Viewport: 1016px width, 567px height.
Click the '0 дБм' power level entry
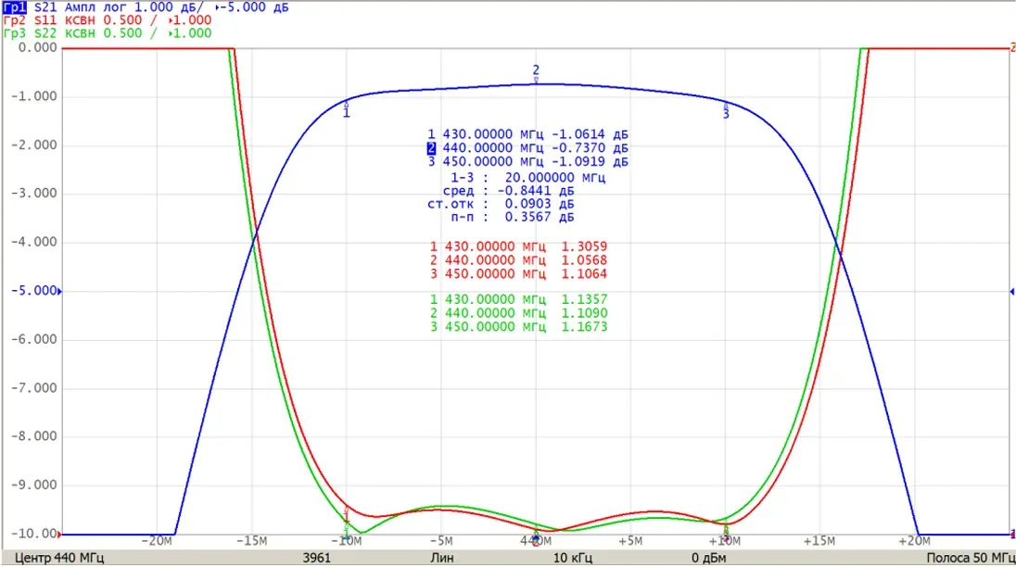[x=708, y=558]
